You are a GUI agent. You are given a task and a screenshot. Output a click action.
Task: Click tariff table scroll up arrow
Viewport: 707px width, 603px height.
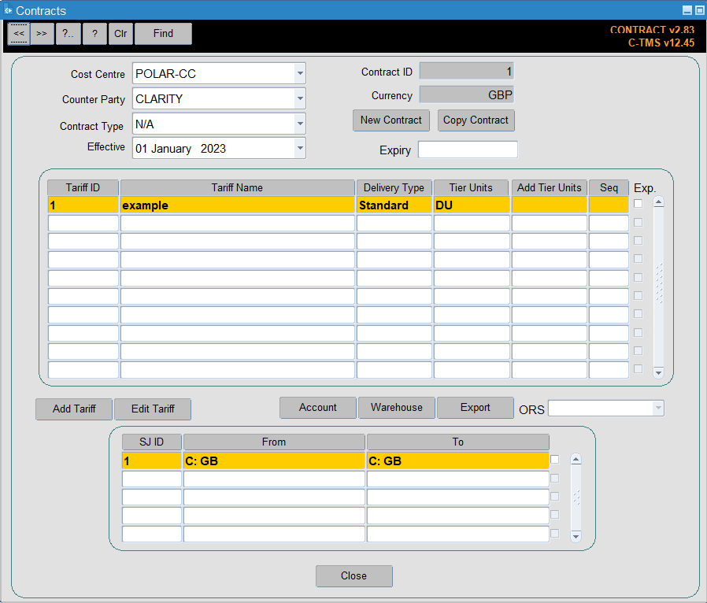659,202
